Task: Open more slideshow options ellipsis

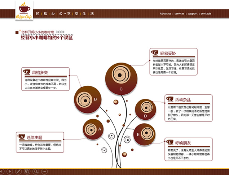Action: click(x=44, y=171)
